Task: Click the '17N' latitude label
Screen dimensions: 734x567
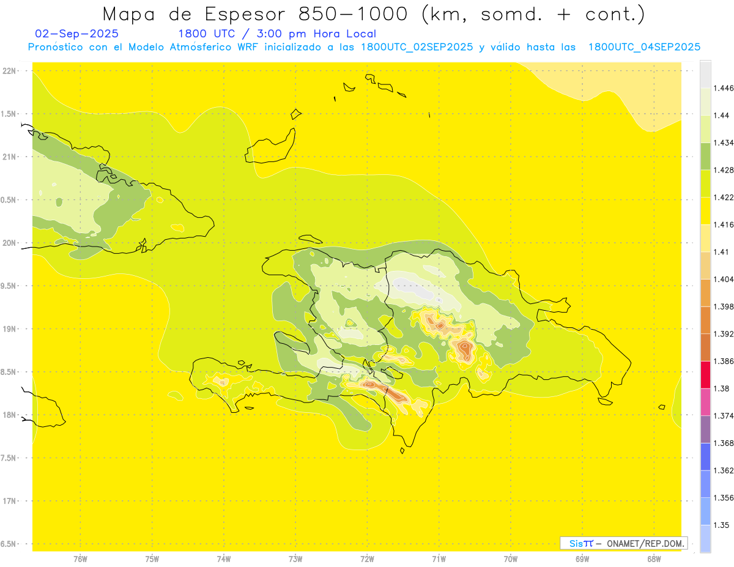Action: (10, 501)
